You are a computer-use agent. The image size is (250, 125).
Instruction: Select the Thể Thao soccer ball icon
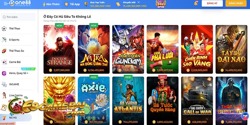4,29
